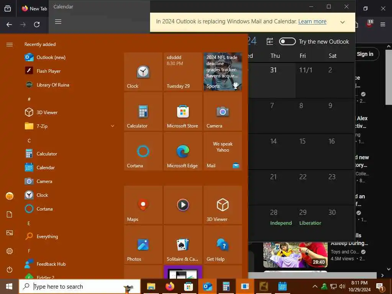Screen dimensions: 392x294
Task: Open the Camera tile
Action: [223, 111]
